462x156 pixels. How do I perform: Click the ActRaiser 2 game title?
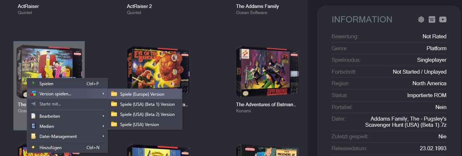(139, 6)
